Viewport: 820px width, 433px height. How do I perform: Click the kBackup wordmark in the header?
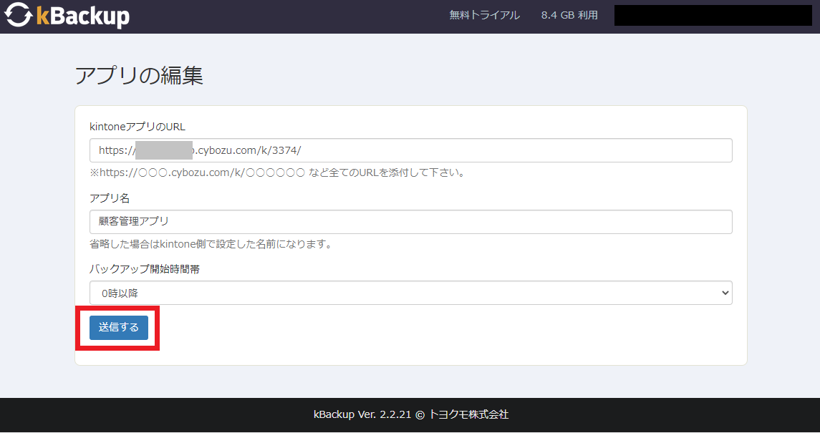(x=82, y=16)
